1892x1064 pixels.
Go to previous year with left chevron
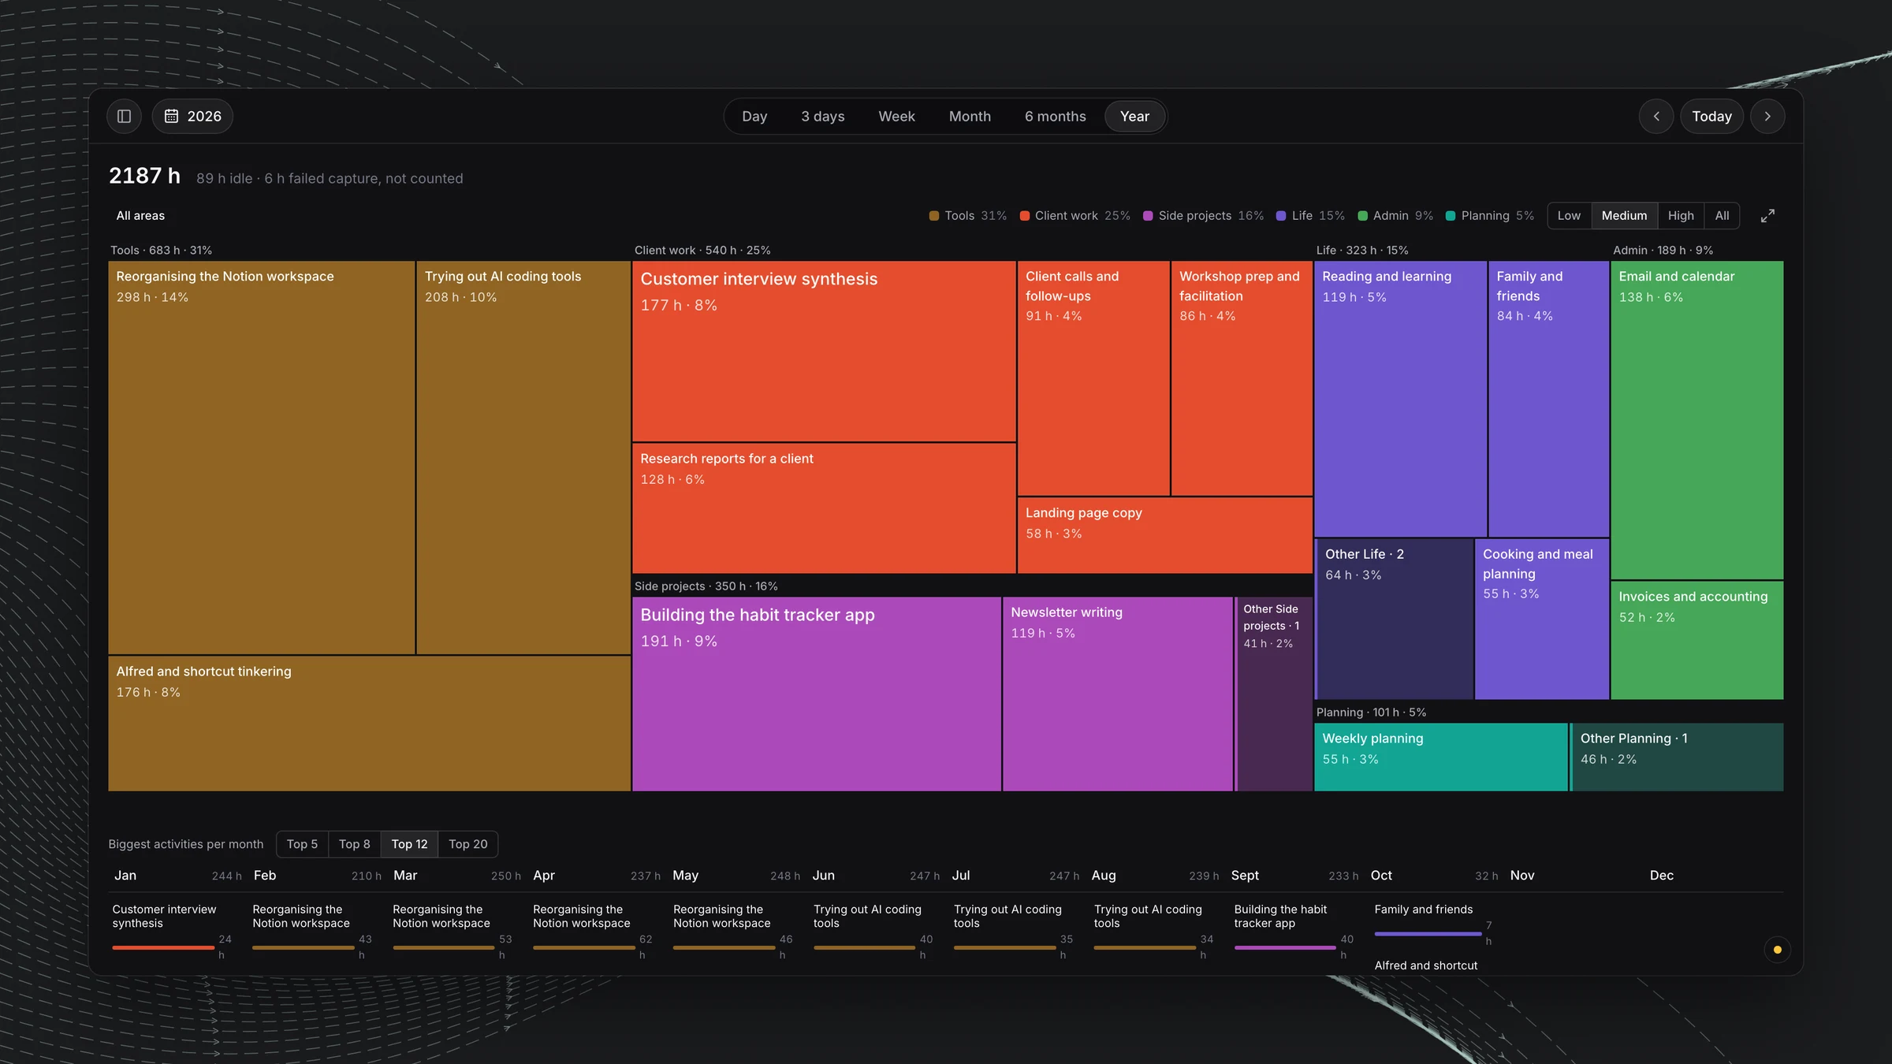click(1656, 116)
